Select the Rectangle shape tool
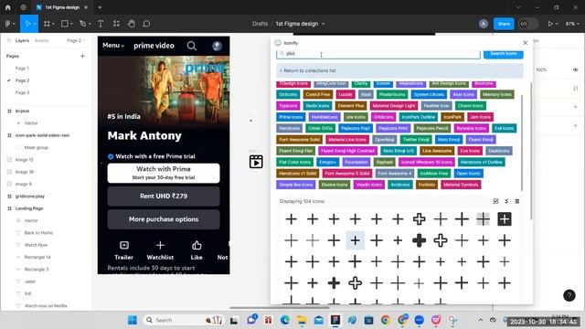Viewport: 585px width, 329px height. point(65,24)
